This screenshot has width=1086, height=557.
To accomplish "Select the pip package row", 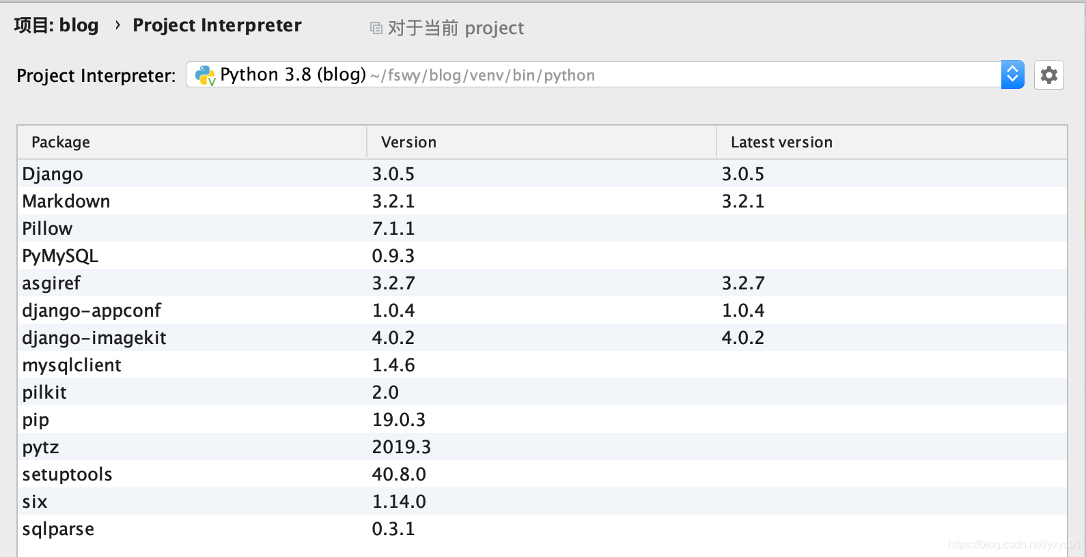I will coord(542,419).
